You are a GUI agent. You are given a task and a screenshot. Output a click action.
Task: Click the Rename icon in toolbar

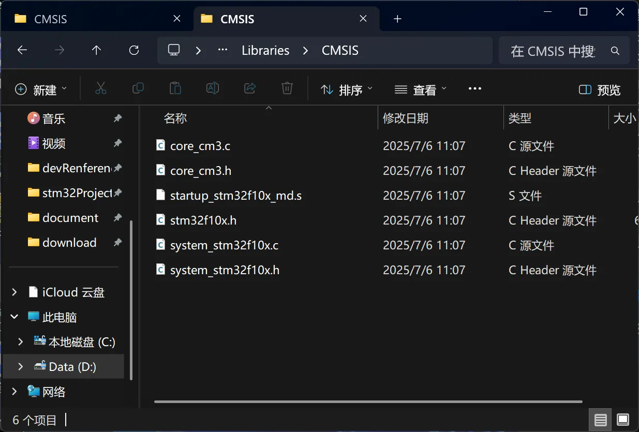[x=213, y=89]
